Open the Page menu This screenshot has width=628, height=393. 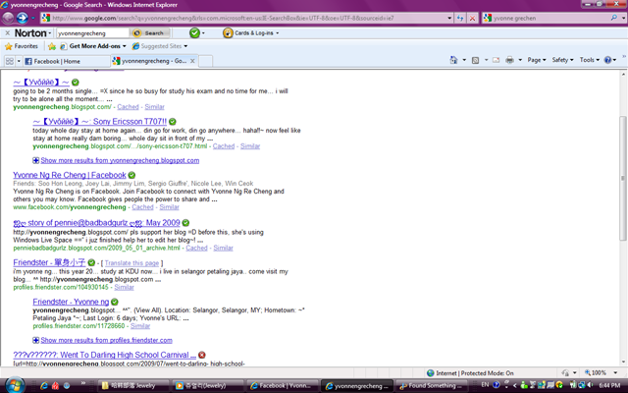coord(537,60)
